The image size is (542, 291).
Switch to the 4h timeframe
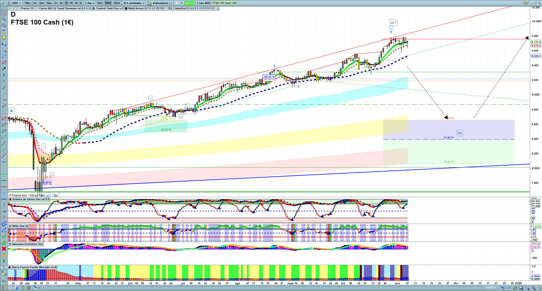click(x=61, y=3)
